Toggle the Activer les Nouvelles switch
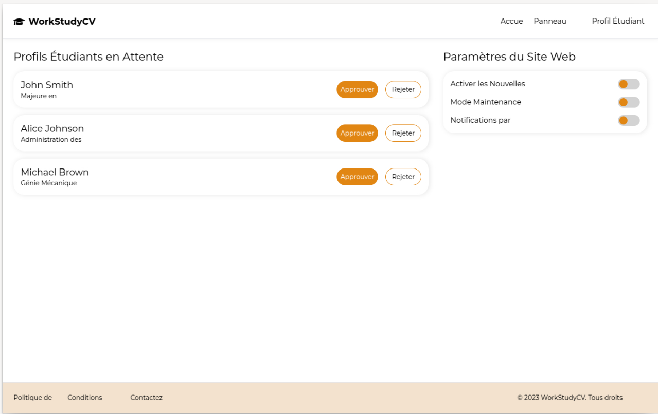This screenshot has width=658, height=414. 628,84
